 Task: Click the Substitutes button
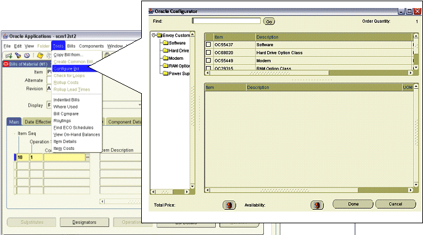[x=31, y=222]
